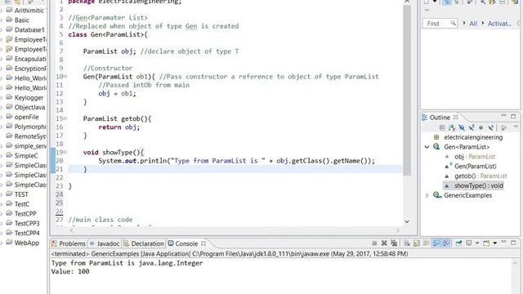
Task: Click the editor horizontal scrollbar left arrow
Action: click(x=72, y=230)
